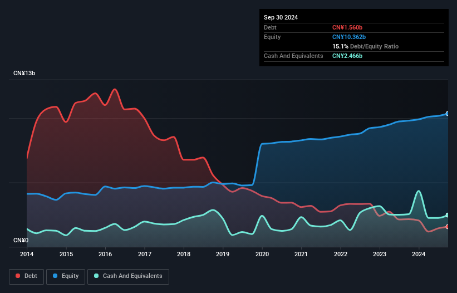The height and width of the screenshot is (293, 457).
Task: Select the blue Equity endpoint marker
Action: point(448,114)
